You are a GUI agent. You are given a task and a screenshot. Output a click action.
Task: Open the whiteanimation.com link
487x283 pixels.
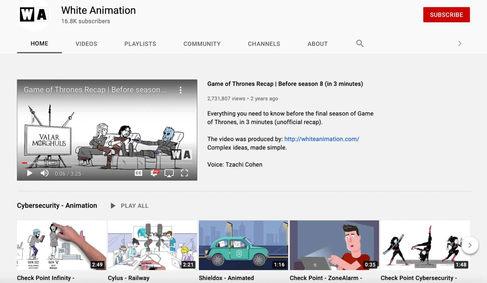(x=322, y=139)
